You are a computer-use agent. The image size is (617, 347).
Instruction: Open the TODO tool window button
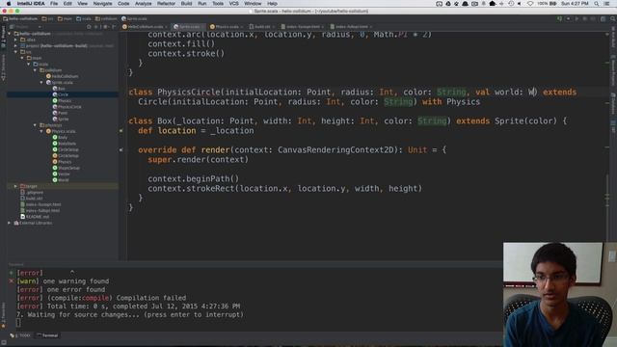click(20, 335)
